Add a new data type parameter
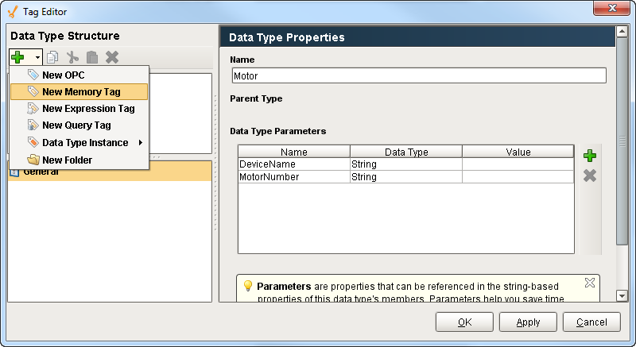Viewport: 636px width, 347px height. point(589,156)
